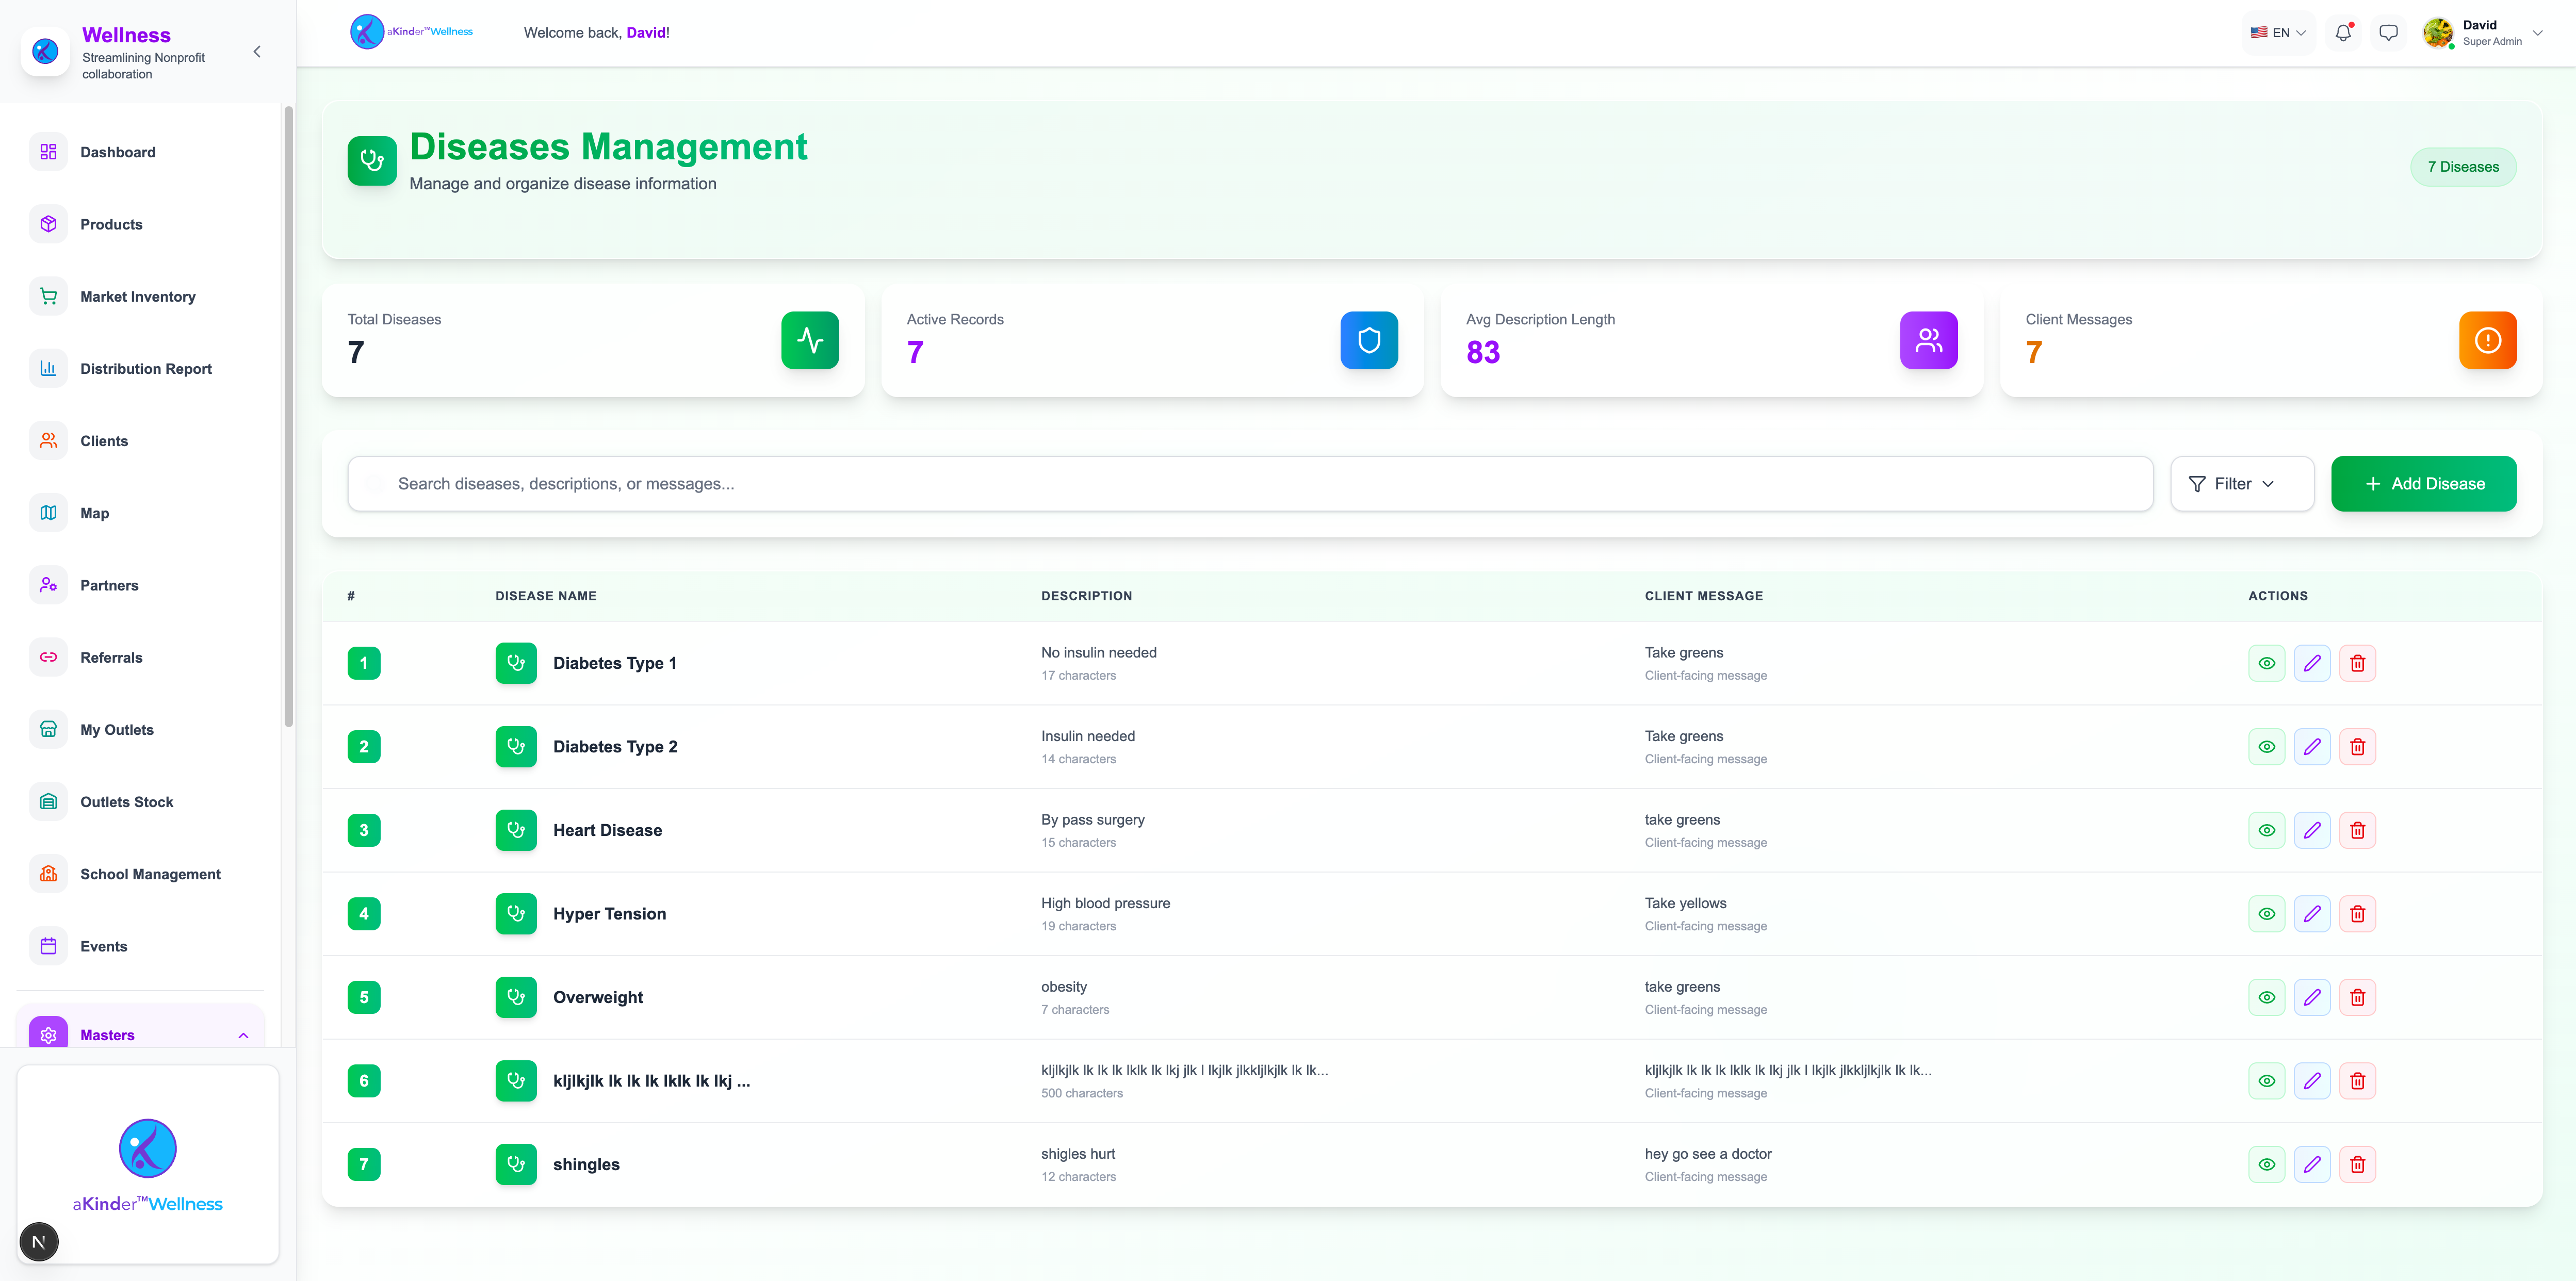Open the chat messages icon
The image size is (2576, 1281).
pyautogui.click(x=2388, y=33)
